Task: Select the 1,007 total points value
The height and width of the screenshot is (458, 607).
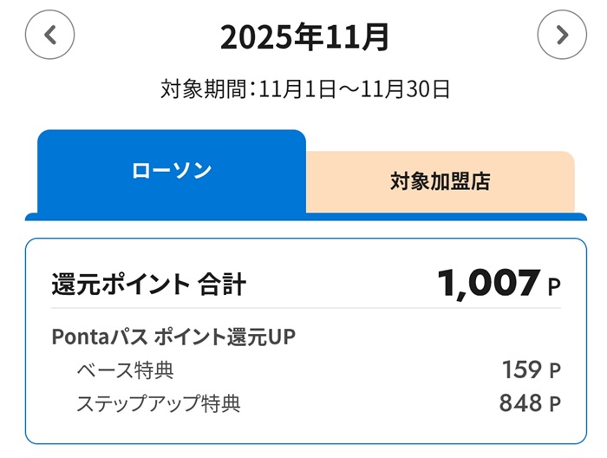Action: point(488,283)
